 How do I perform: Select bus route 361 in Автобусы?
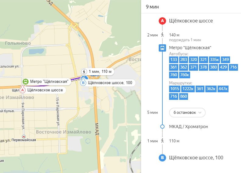tap(174, 67)
